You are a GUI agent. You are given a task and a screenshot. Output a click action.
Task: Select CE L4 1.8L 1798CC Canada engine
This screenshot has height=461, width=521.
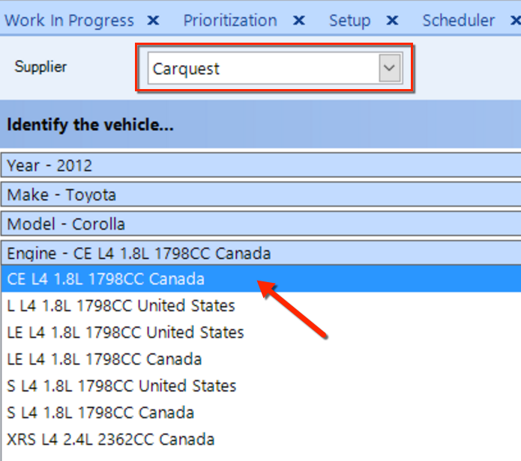261,279
